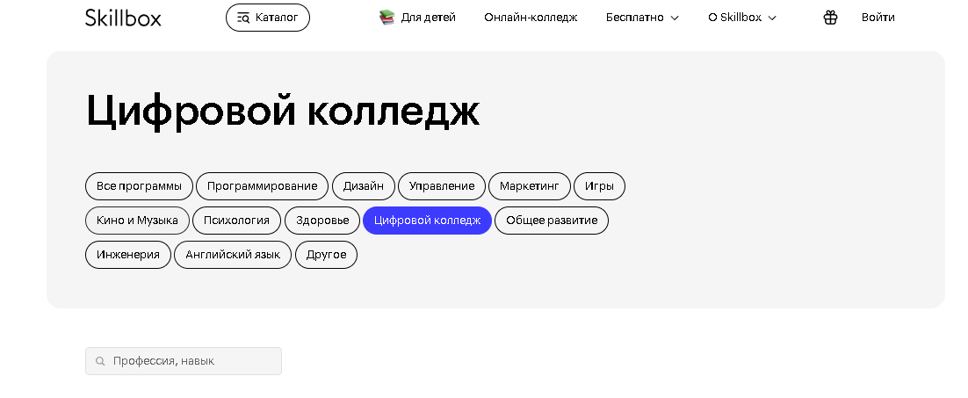This screenshot has width=968, height=398.
Task: Expand the Бесплатно dropdown menu
Action: [x=642, y=18]
